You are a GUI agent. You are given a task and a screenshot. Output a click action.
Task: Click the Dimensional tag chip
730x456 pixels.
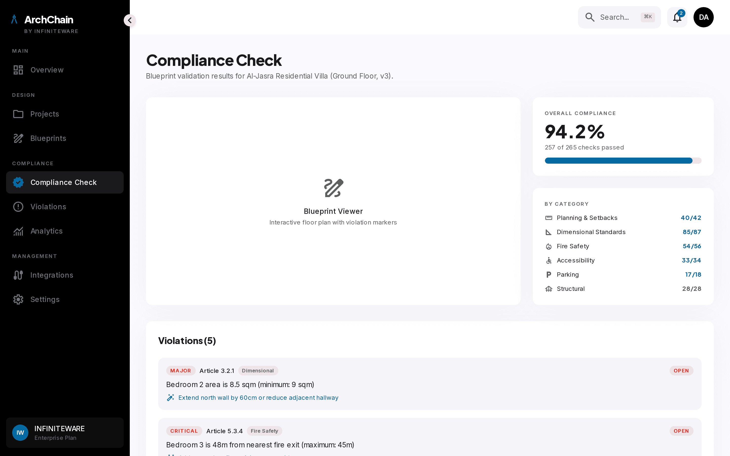(x=258, y=371)
